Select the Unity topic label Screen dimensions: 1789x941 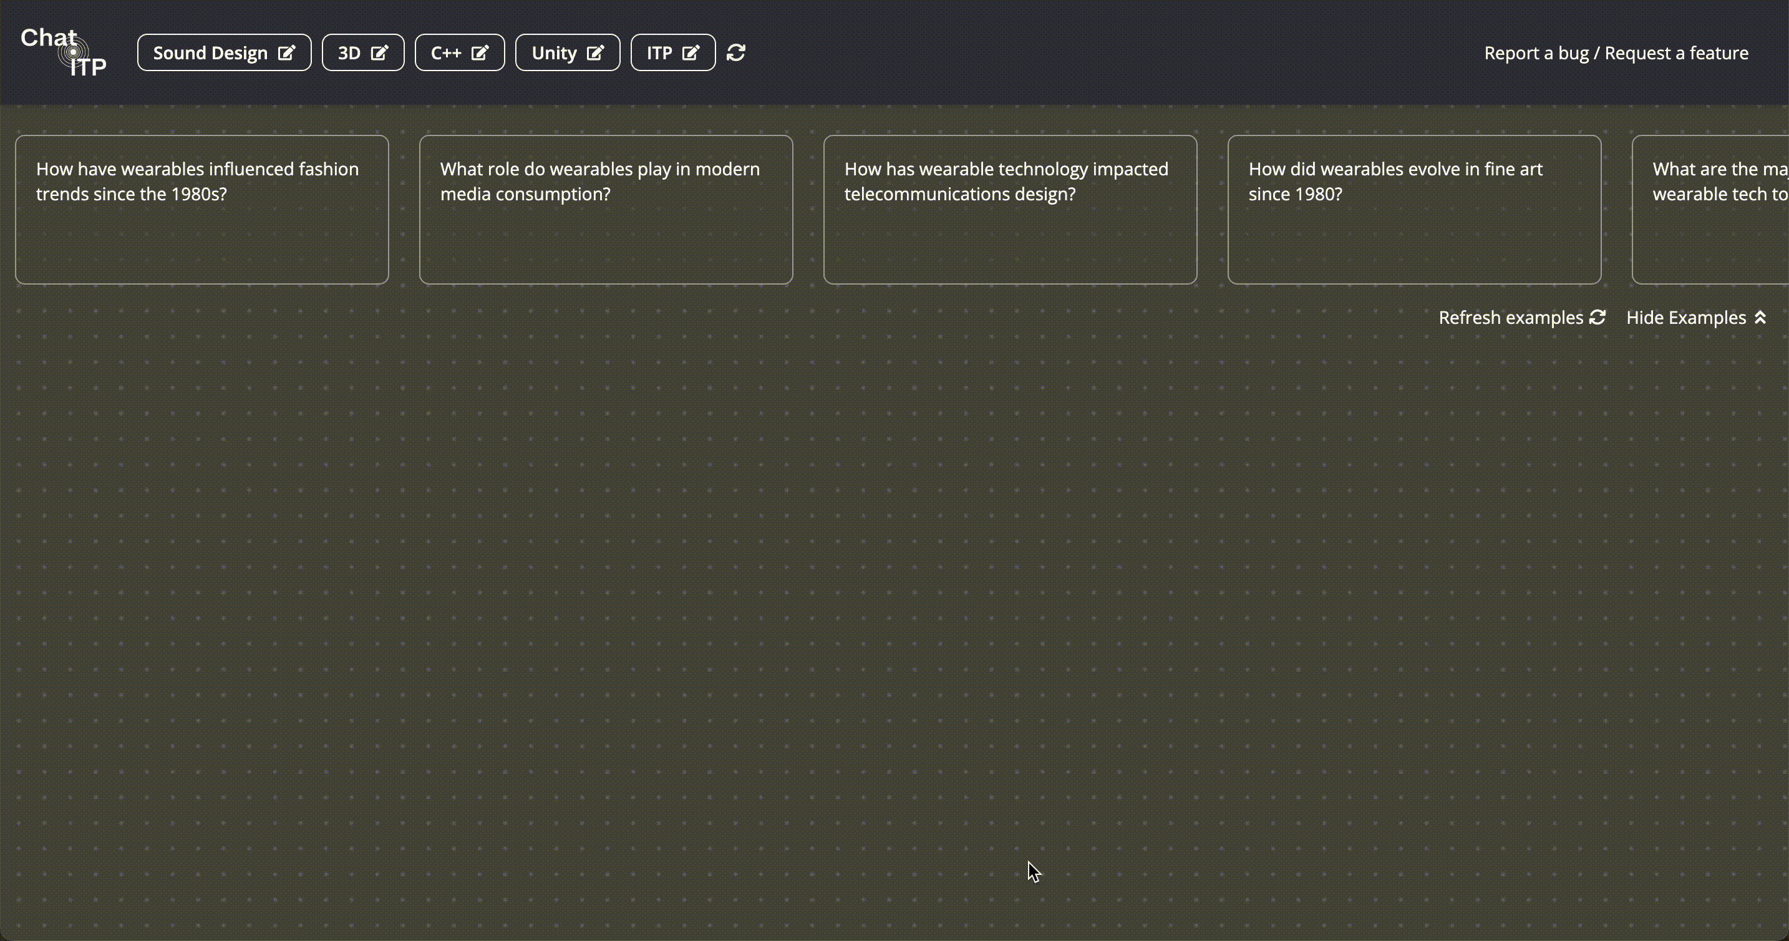[x=554, y=53]
